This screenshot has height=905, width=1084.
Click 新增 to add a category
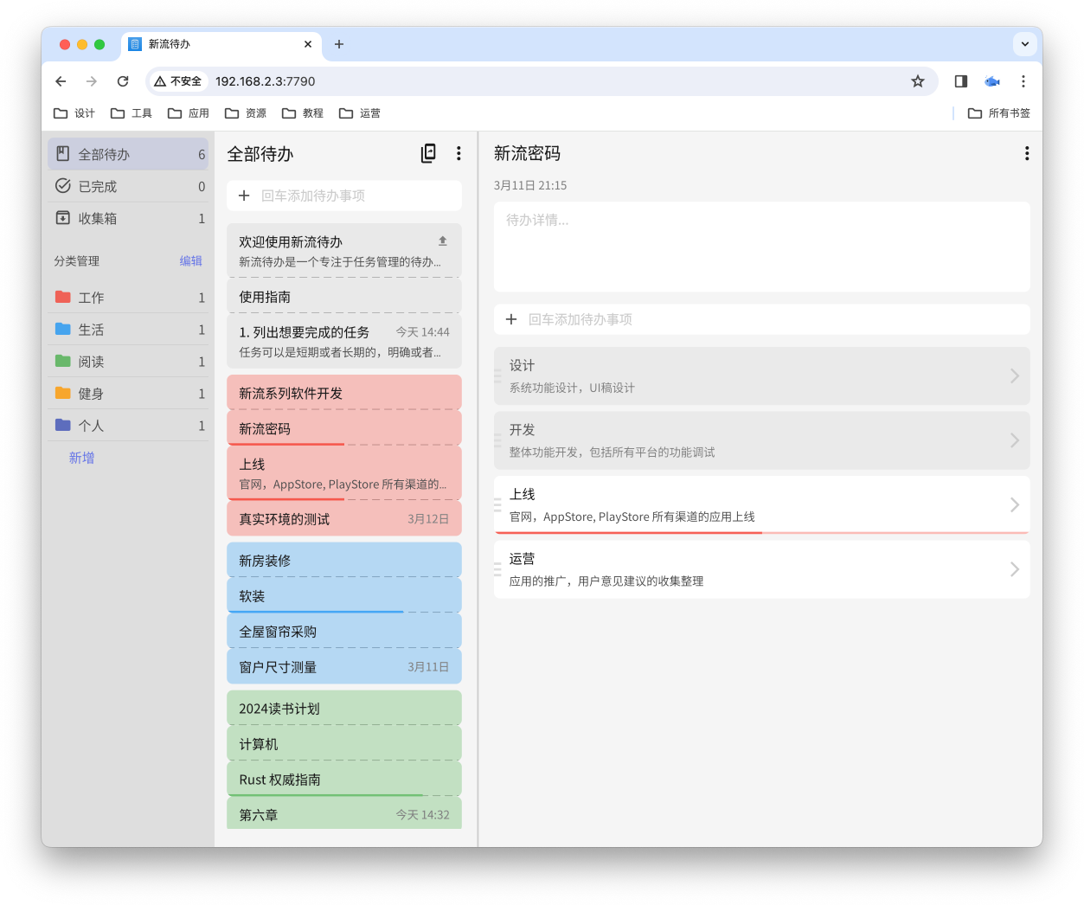click(x=82, y=458)
